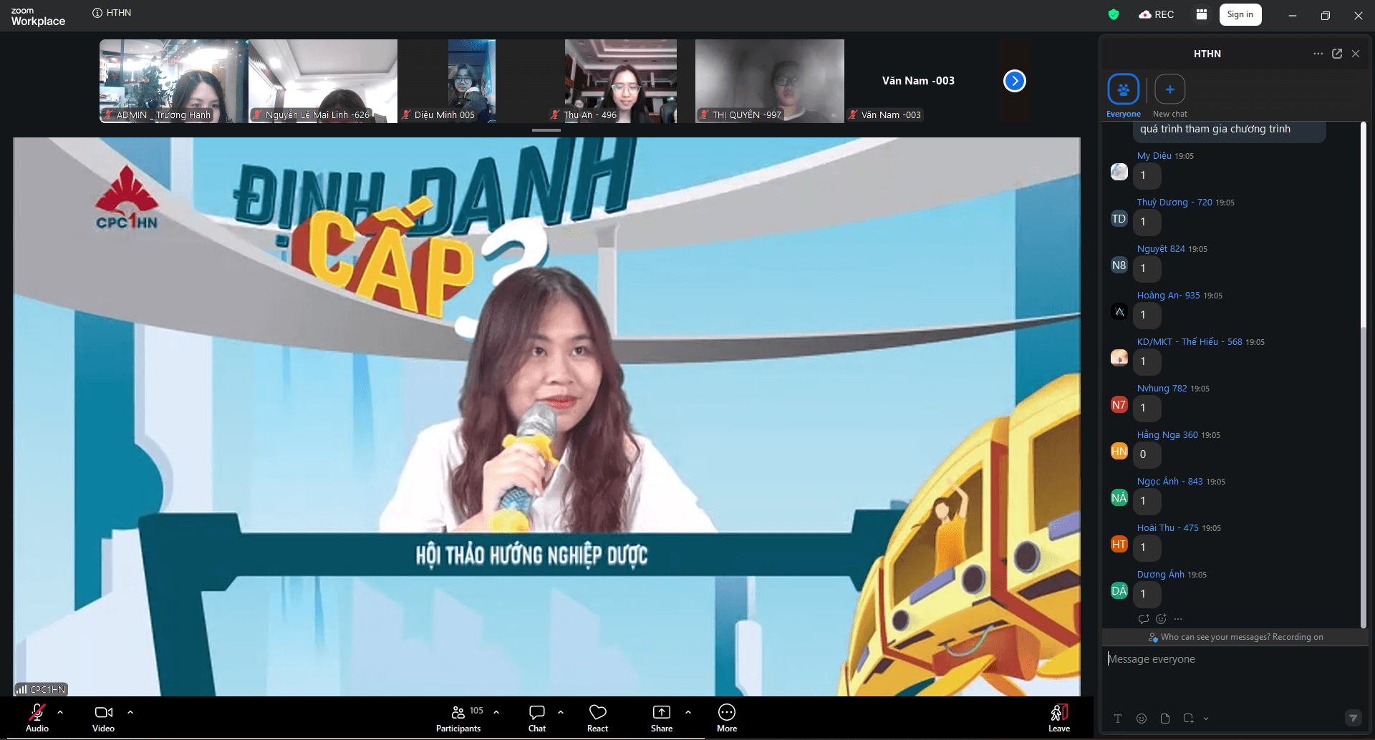1375x740 pixels.
Task: Click the REC recording indicator
Action: pyautogui.click(x=1157, y=14)
